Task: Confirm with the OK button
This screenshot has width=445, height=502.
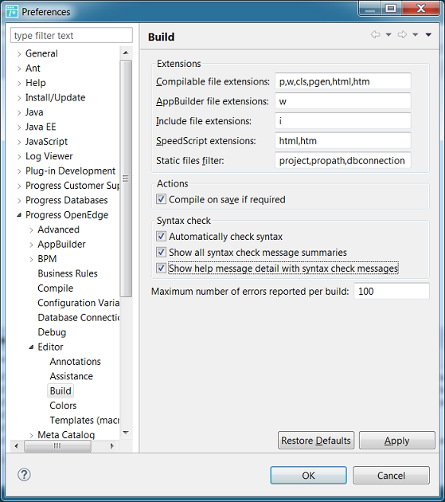Action: pos(308,476)
